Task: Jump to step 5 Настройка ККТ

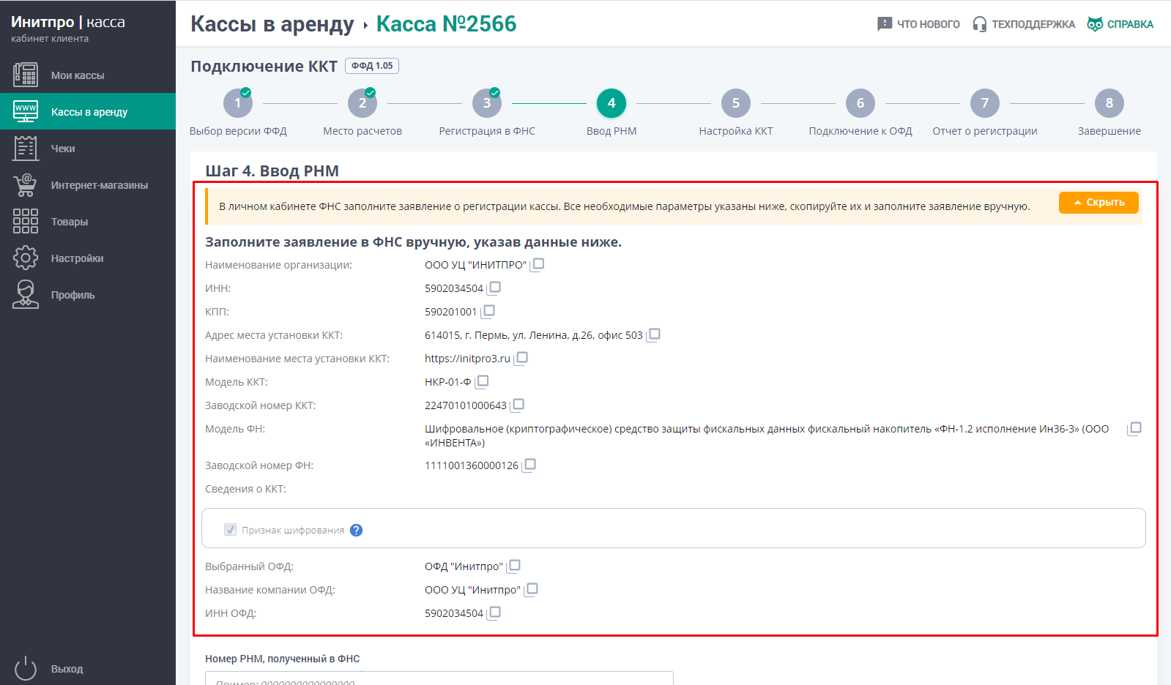Action: pyautogui.click(x=736, y=103)
